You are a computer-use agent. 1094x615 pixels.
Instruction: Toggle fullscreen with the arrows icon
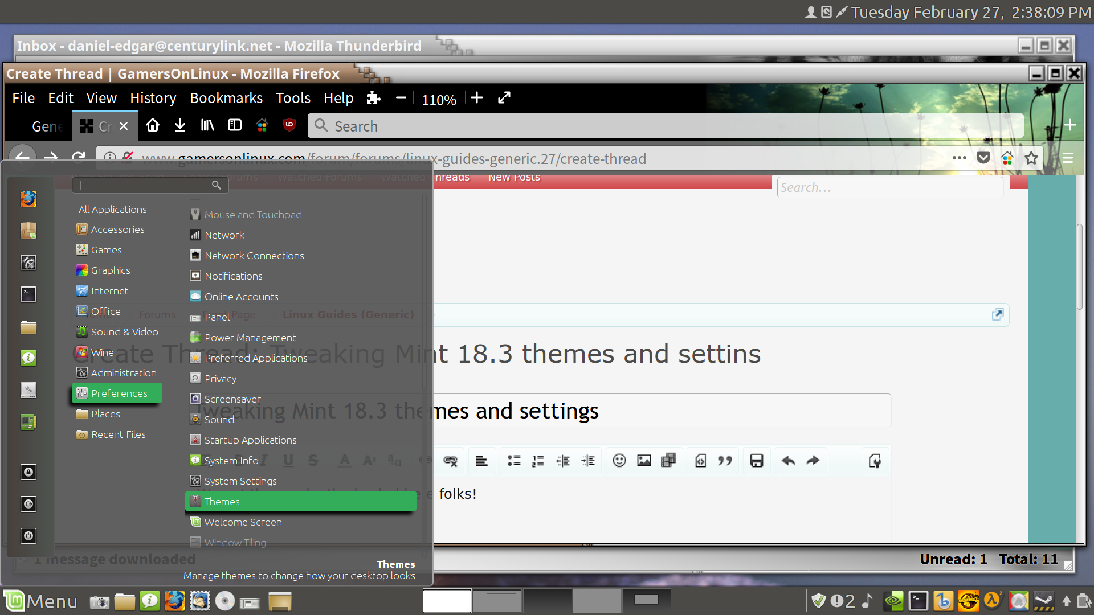[x=504, y=98]
